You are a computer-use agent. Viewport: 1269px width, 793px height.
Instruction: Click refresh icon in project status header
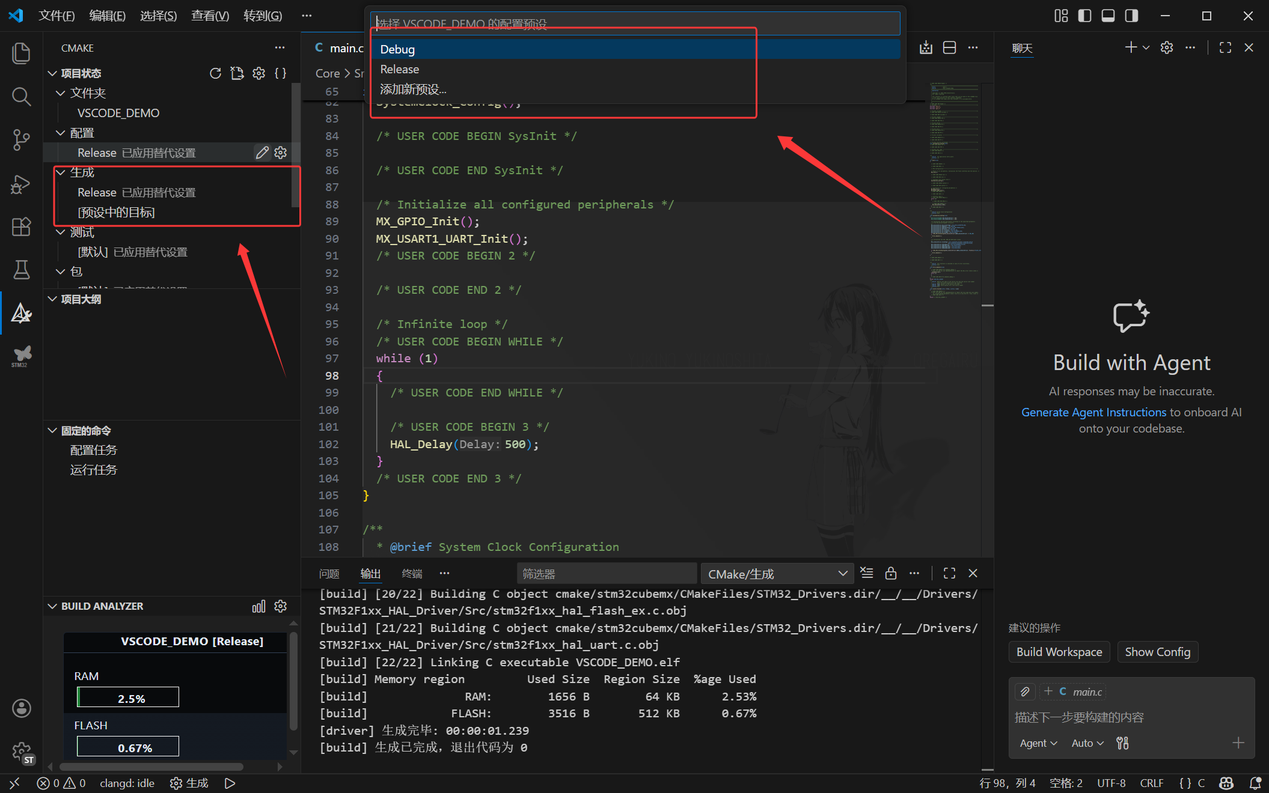pyautogui.click(x=215, y=73)
